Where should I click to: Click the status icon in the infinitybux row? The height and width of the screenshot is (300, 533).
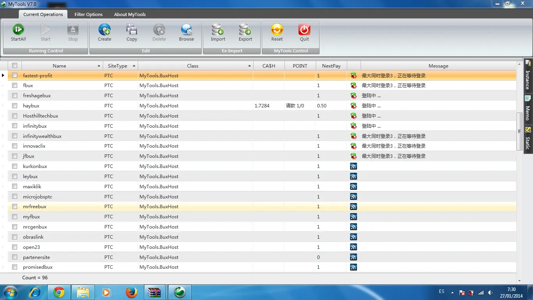coord(354,126)
